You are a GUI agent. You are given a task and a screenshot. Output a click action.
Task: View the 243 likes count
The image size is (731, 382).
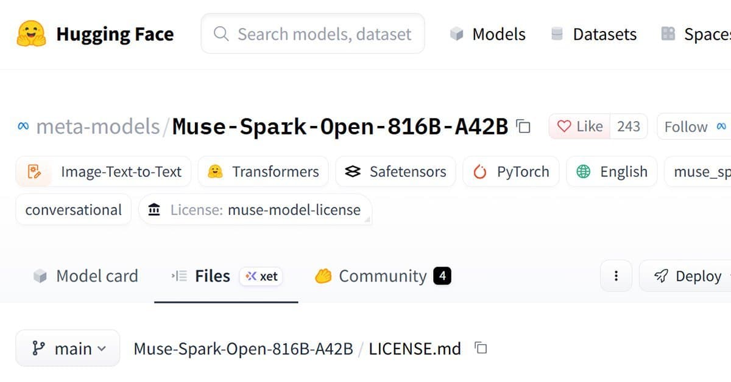pos(629,127)
